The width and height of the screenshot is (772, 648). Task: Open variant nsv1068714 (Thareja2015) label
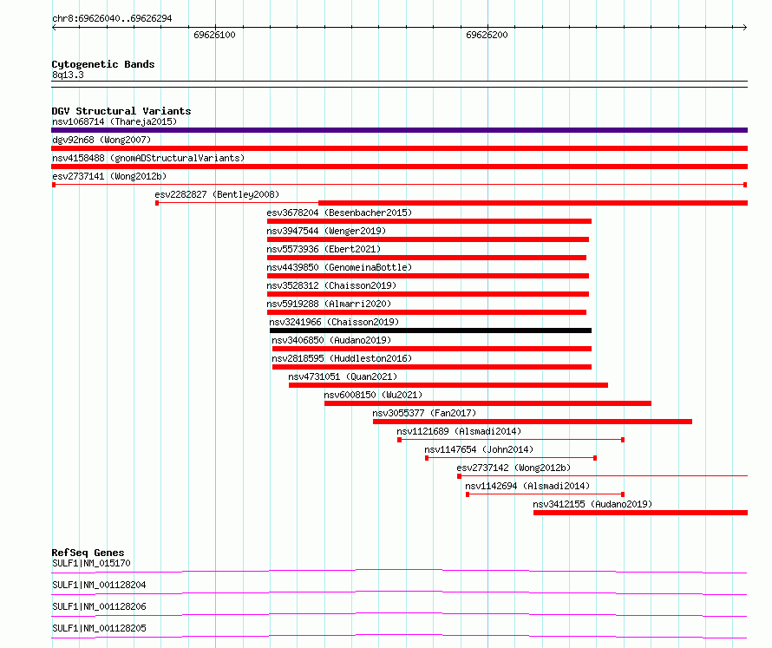(114, 121)
